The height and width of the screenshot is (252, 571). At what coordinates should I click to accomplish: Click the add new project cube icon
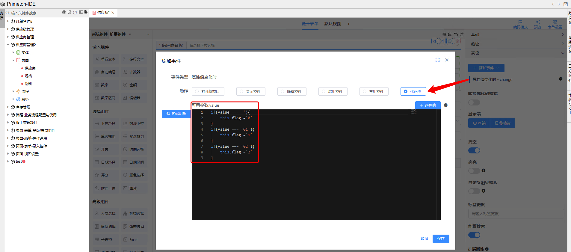70,12
